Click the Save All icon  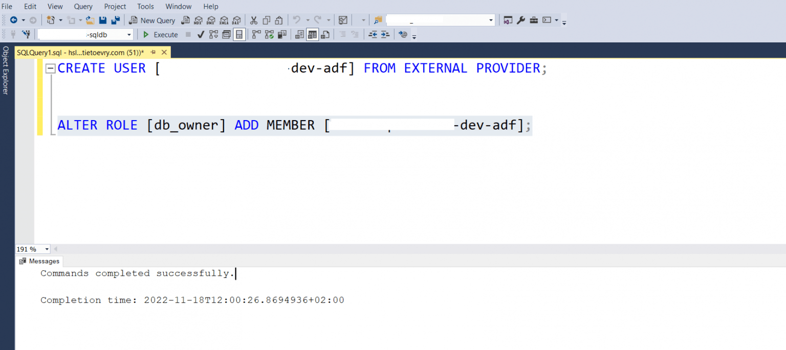click(x=116, y=20)
